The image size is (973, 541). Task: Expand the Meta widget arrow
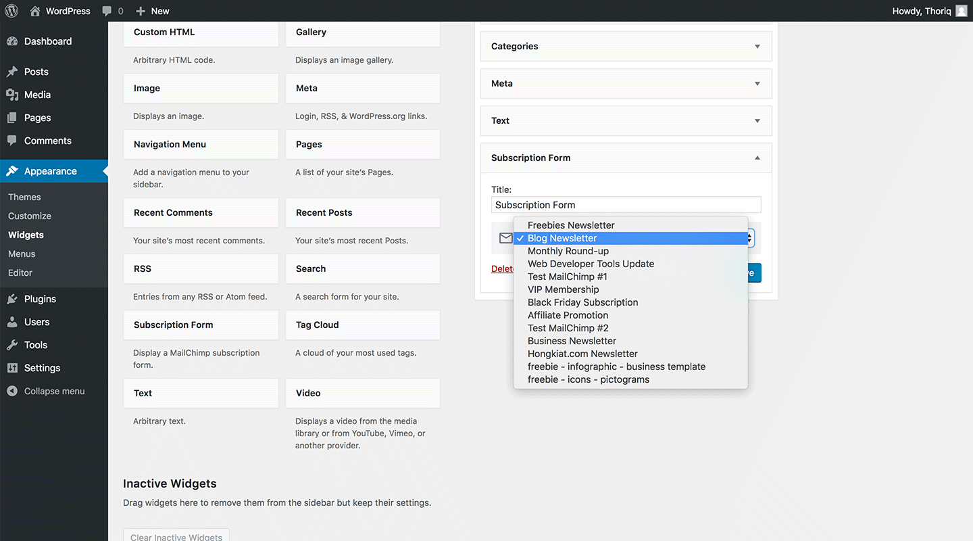tap(757, 84)
